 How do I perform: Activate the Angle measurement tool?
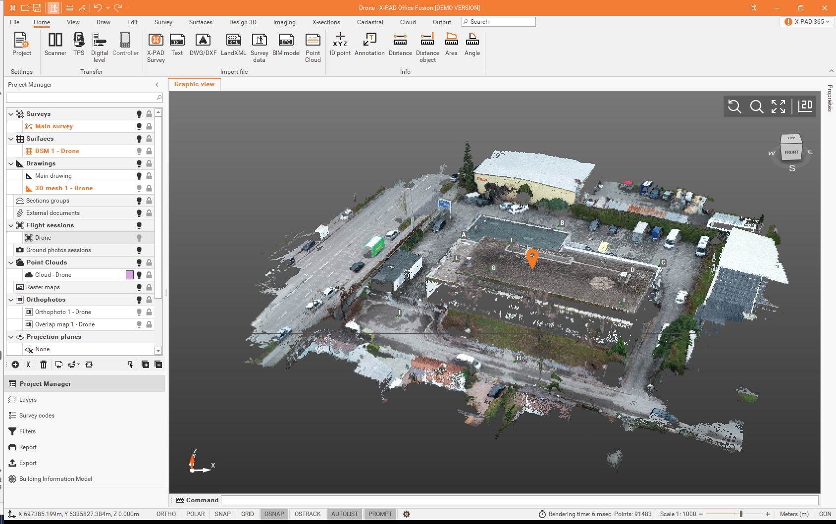472,44
